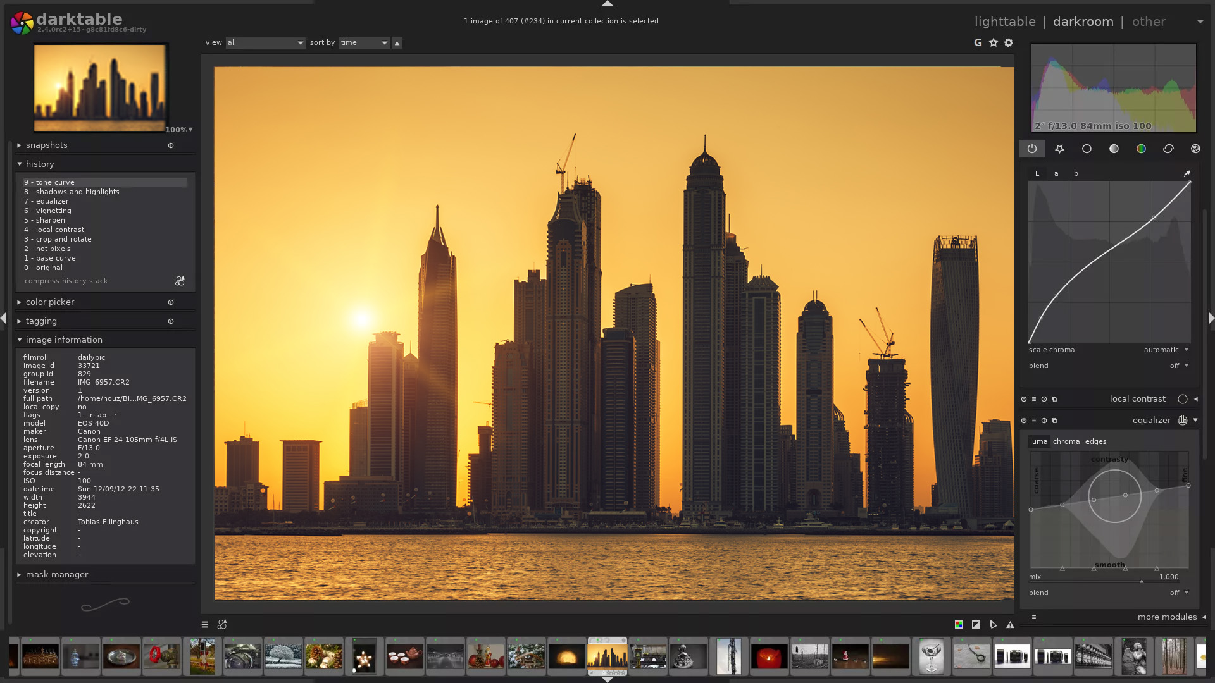Click the tone curve color picker eyedropper
The image size is (1215, 683).
[x=1187, y=173]
